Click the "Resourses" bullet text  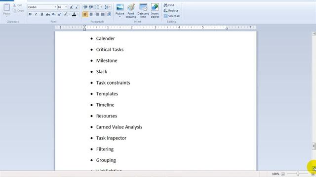[107, 116]
